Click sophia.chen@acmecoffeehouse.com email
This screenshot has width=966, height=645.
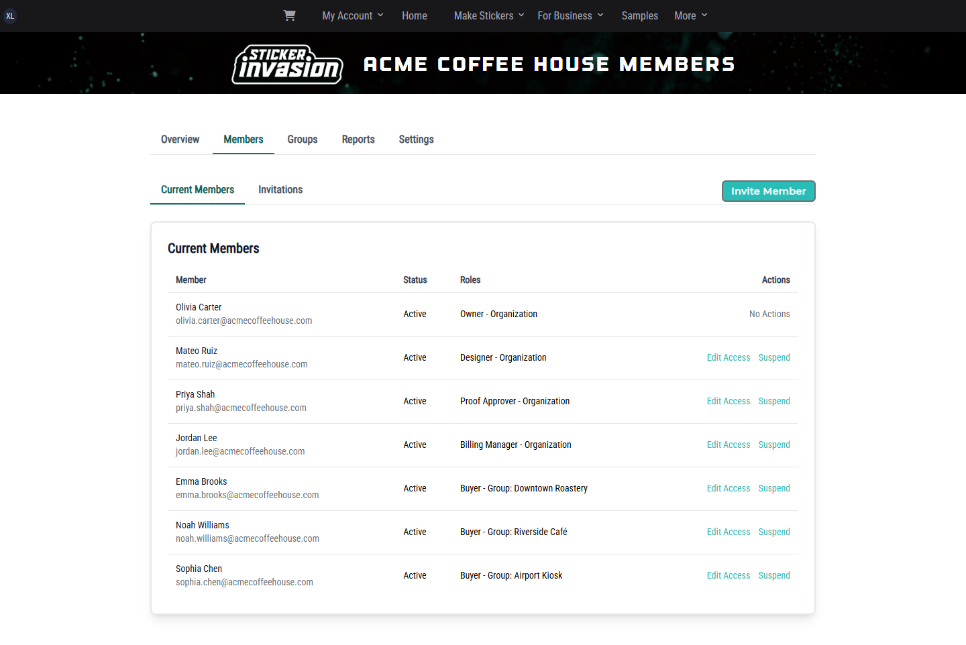click(244, 582)
